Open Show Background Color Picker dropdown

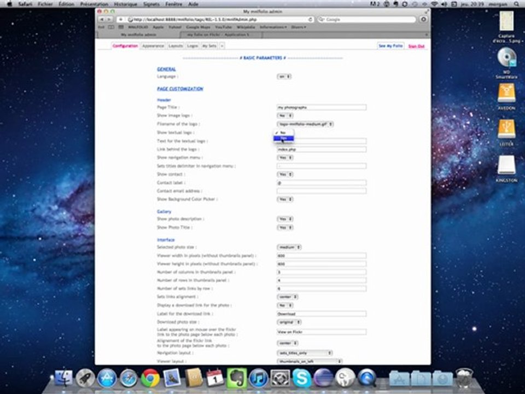pos(285,199)
